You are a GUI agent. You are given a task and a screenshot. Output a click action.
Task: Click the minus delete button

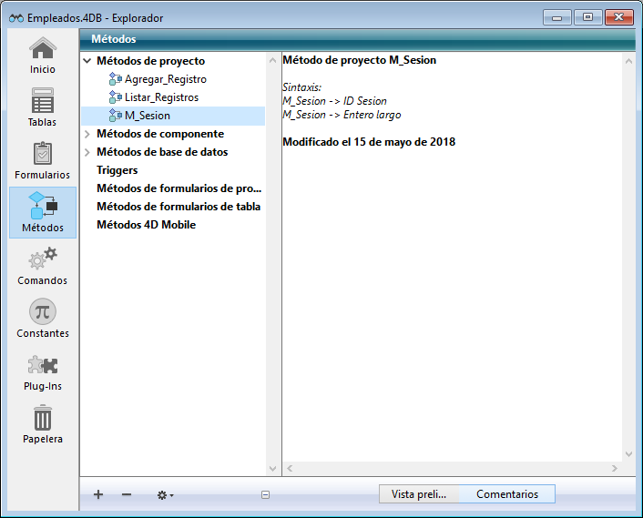coord(127,494)
